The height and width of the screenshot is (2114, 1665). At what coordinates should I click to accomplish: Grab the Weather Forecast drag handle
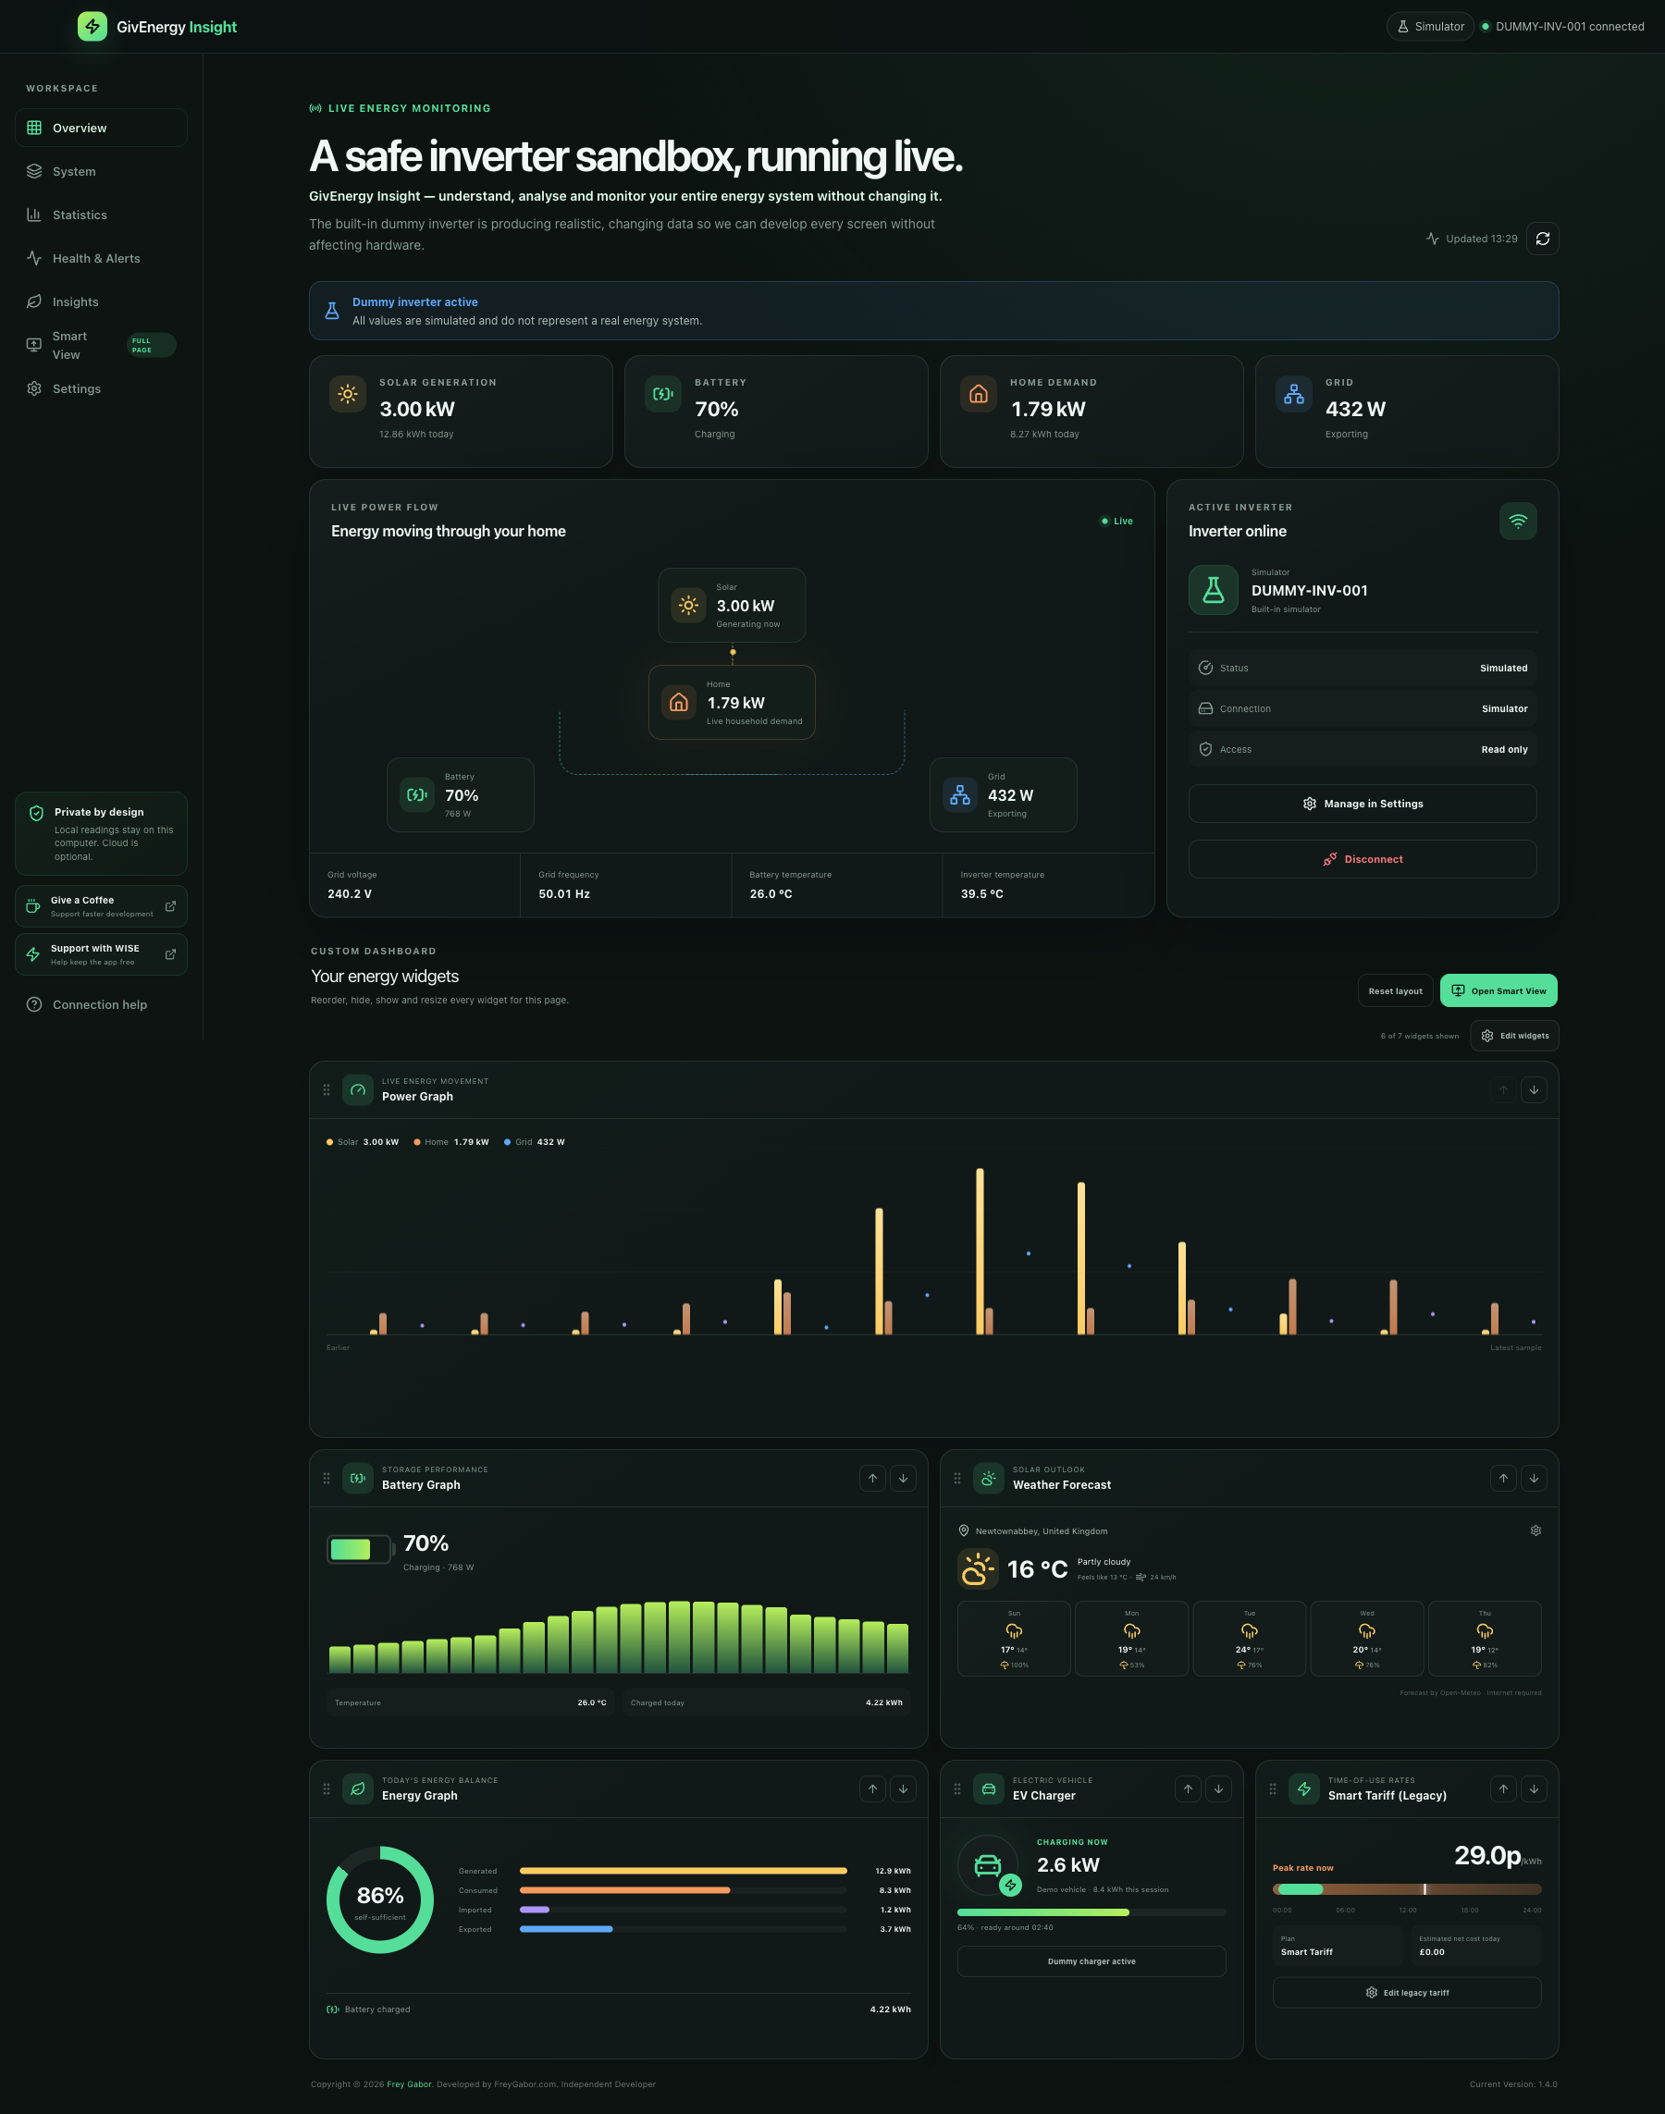tap(957, 1478)
